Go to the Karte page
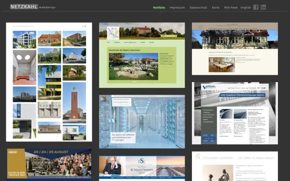 tap(216, 8)
